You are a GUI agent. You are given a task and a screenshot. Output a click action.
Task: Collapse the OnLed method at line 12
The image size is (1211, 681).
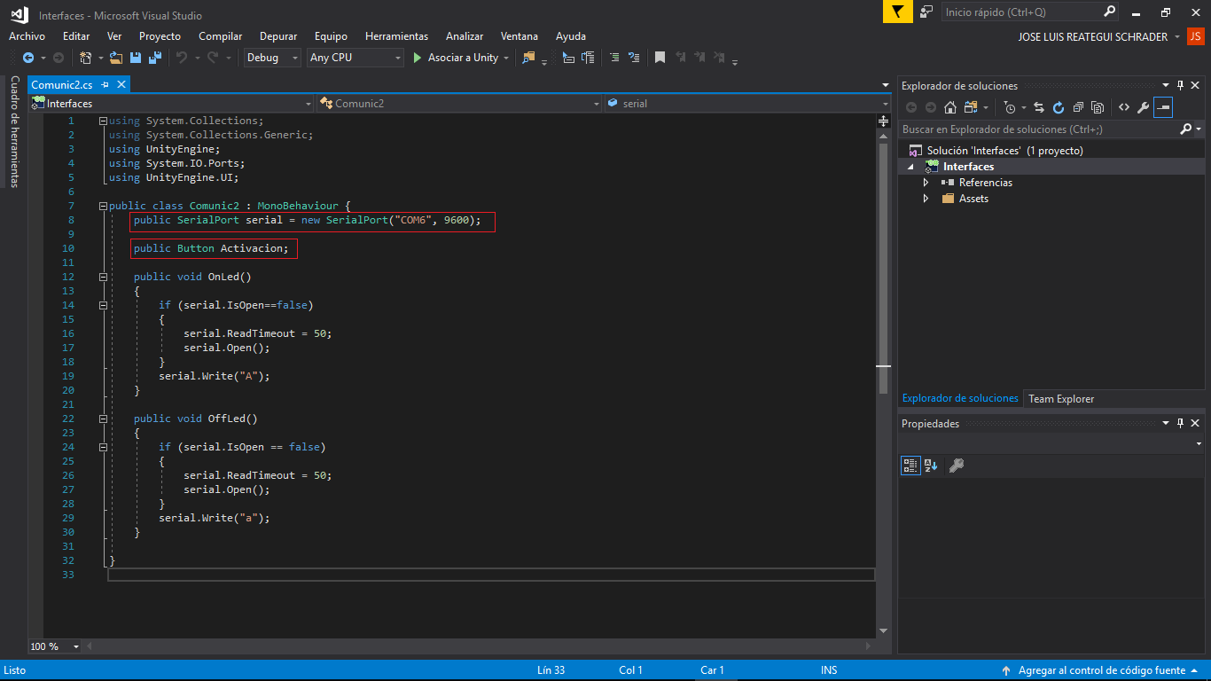103,277
